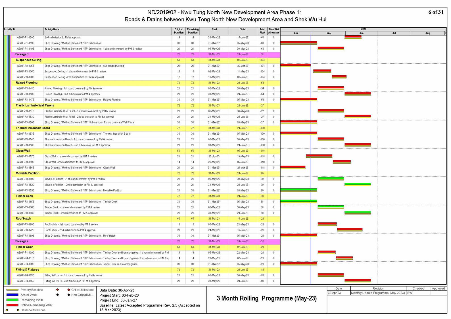Click 'Monthly Update Programme (May-2023)' revision entry
This screenshot has height=319, width=451.
pos(378,293)
